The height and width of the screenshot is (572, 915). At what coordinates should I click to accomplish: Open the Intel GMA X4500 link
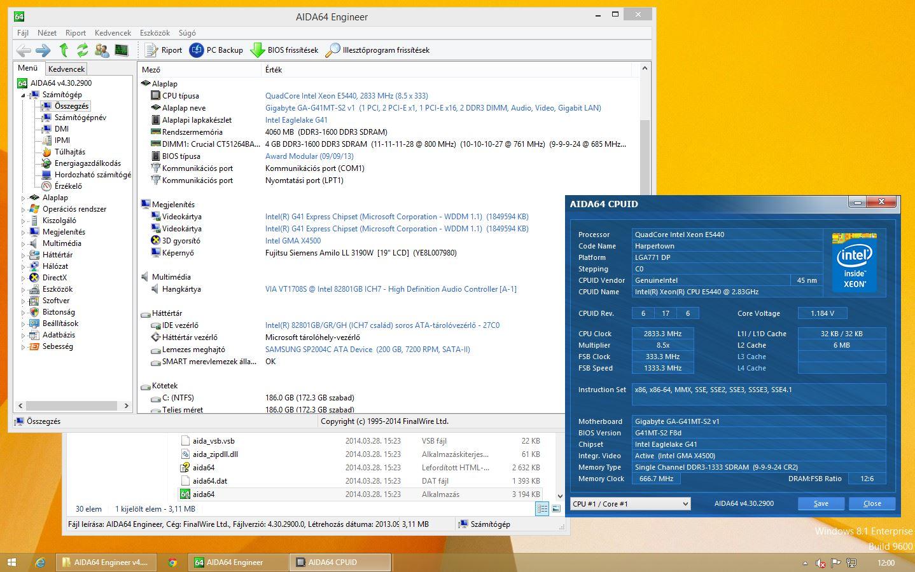293,241
